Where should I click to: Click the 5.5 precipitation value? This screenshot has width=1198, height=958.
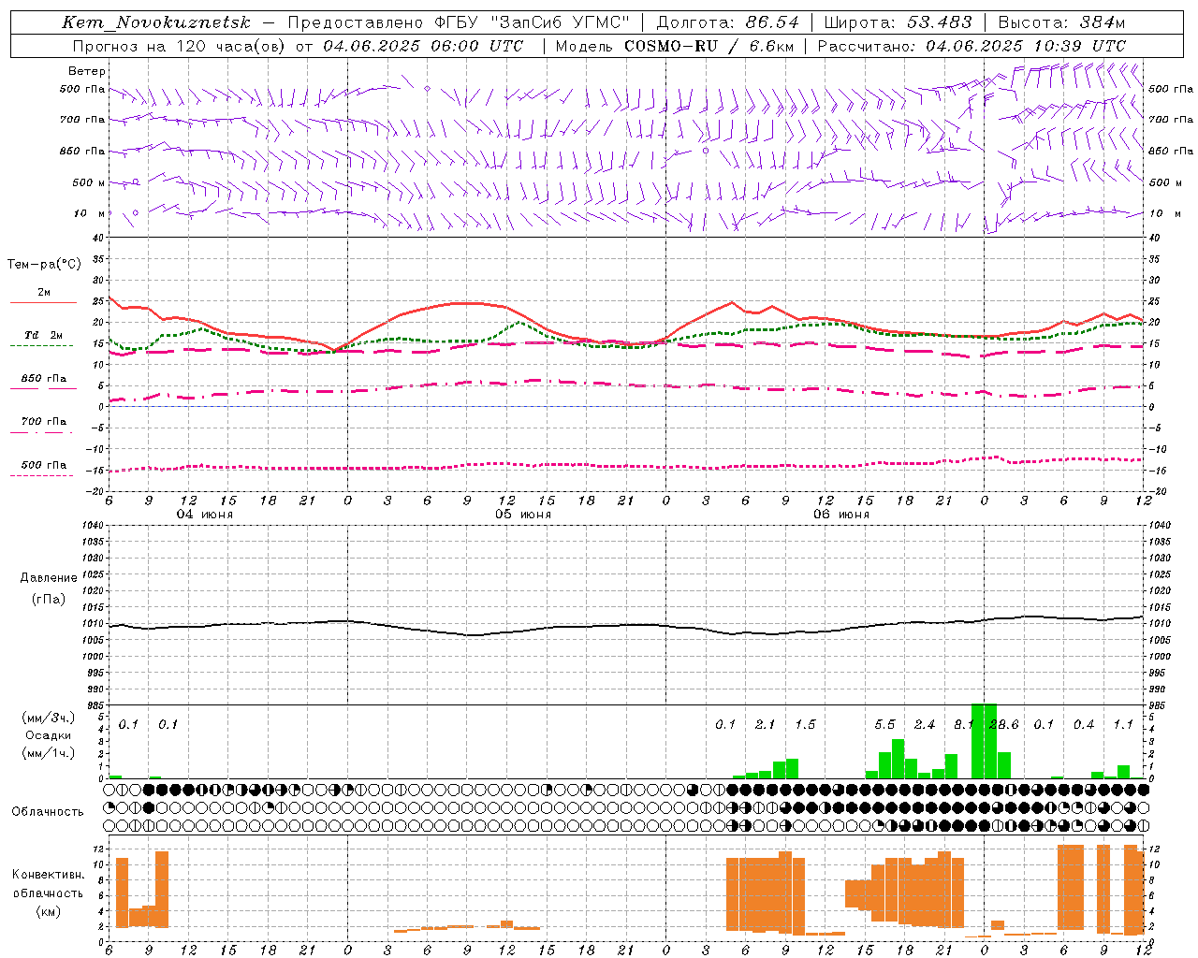[x=885, y=724]
